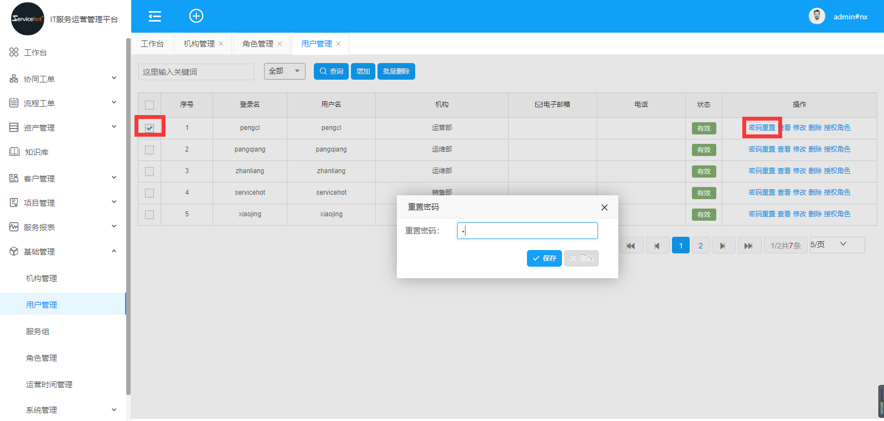Go to the first page of results
This screenshot has width=884, height=421.
coord(631,246)
